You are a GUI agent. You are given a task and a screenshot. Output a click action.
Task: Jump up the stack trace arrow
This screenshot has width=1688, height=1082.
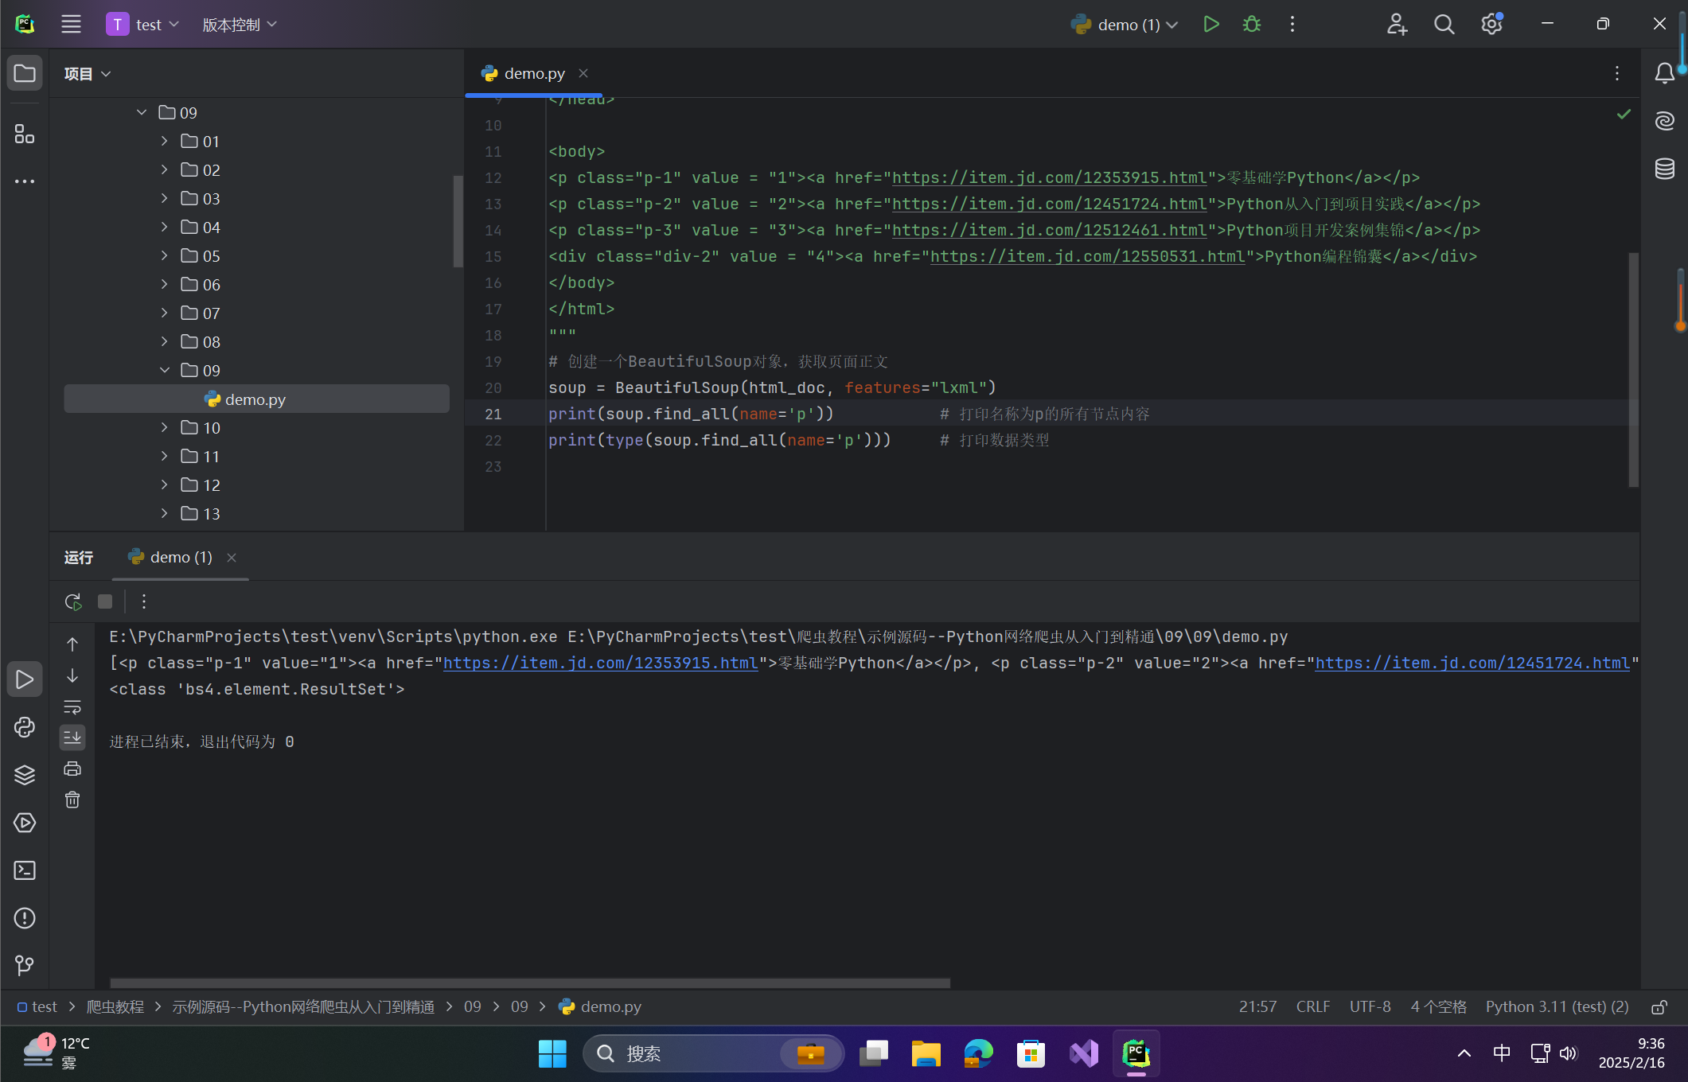click(x=72, y=644)
